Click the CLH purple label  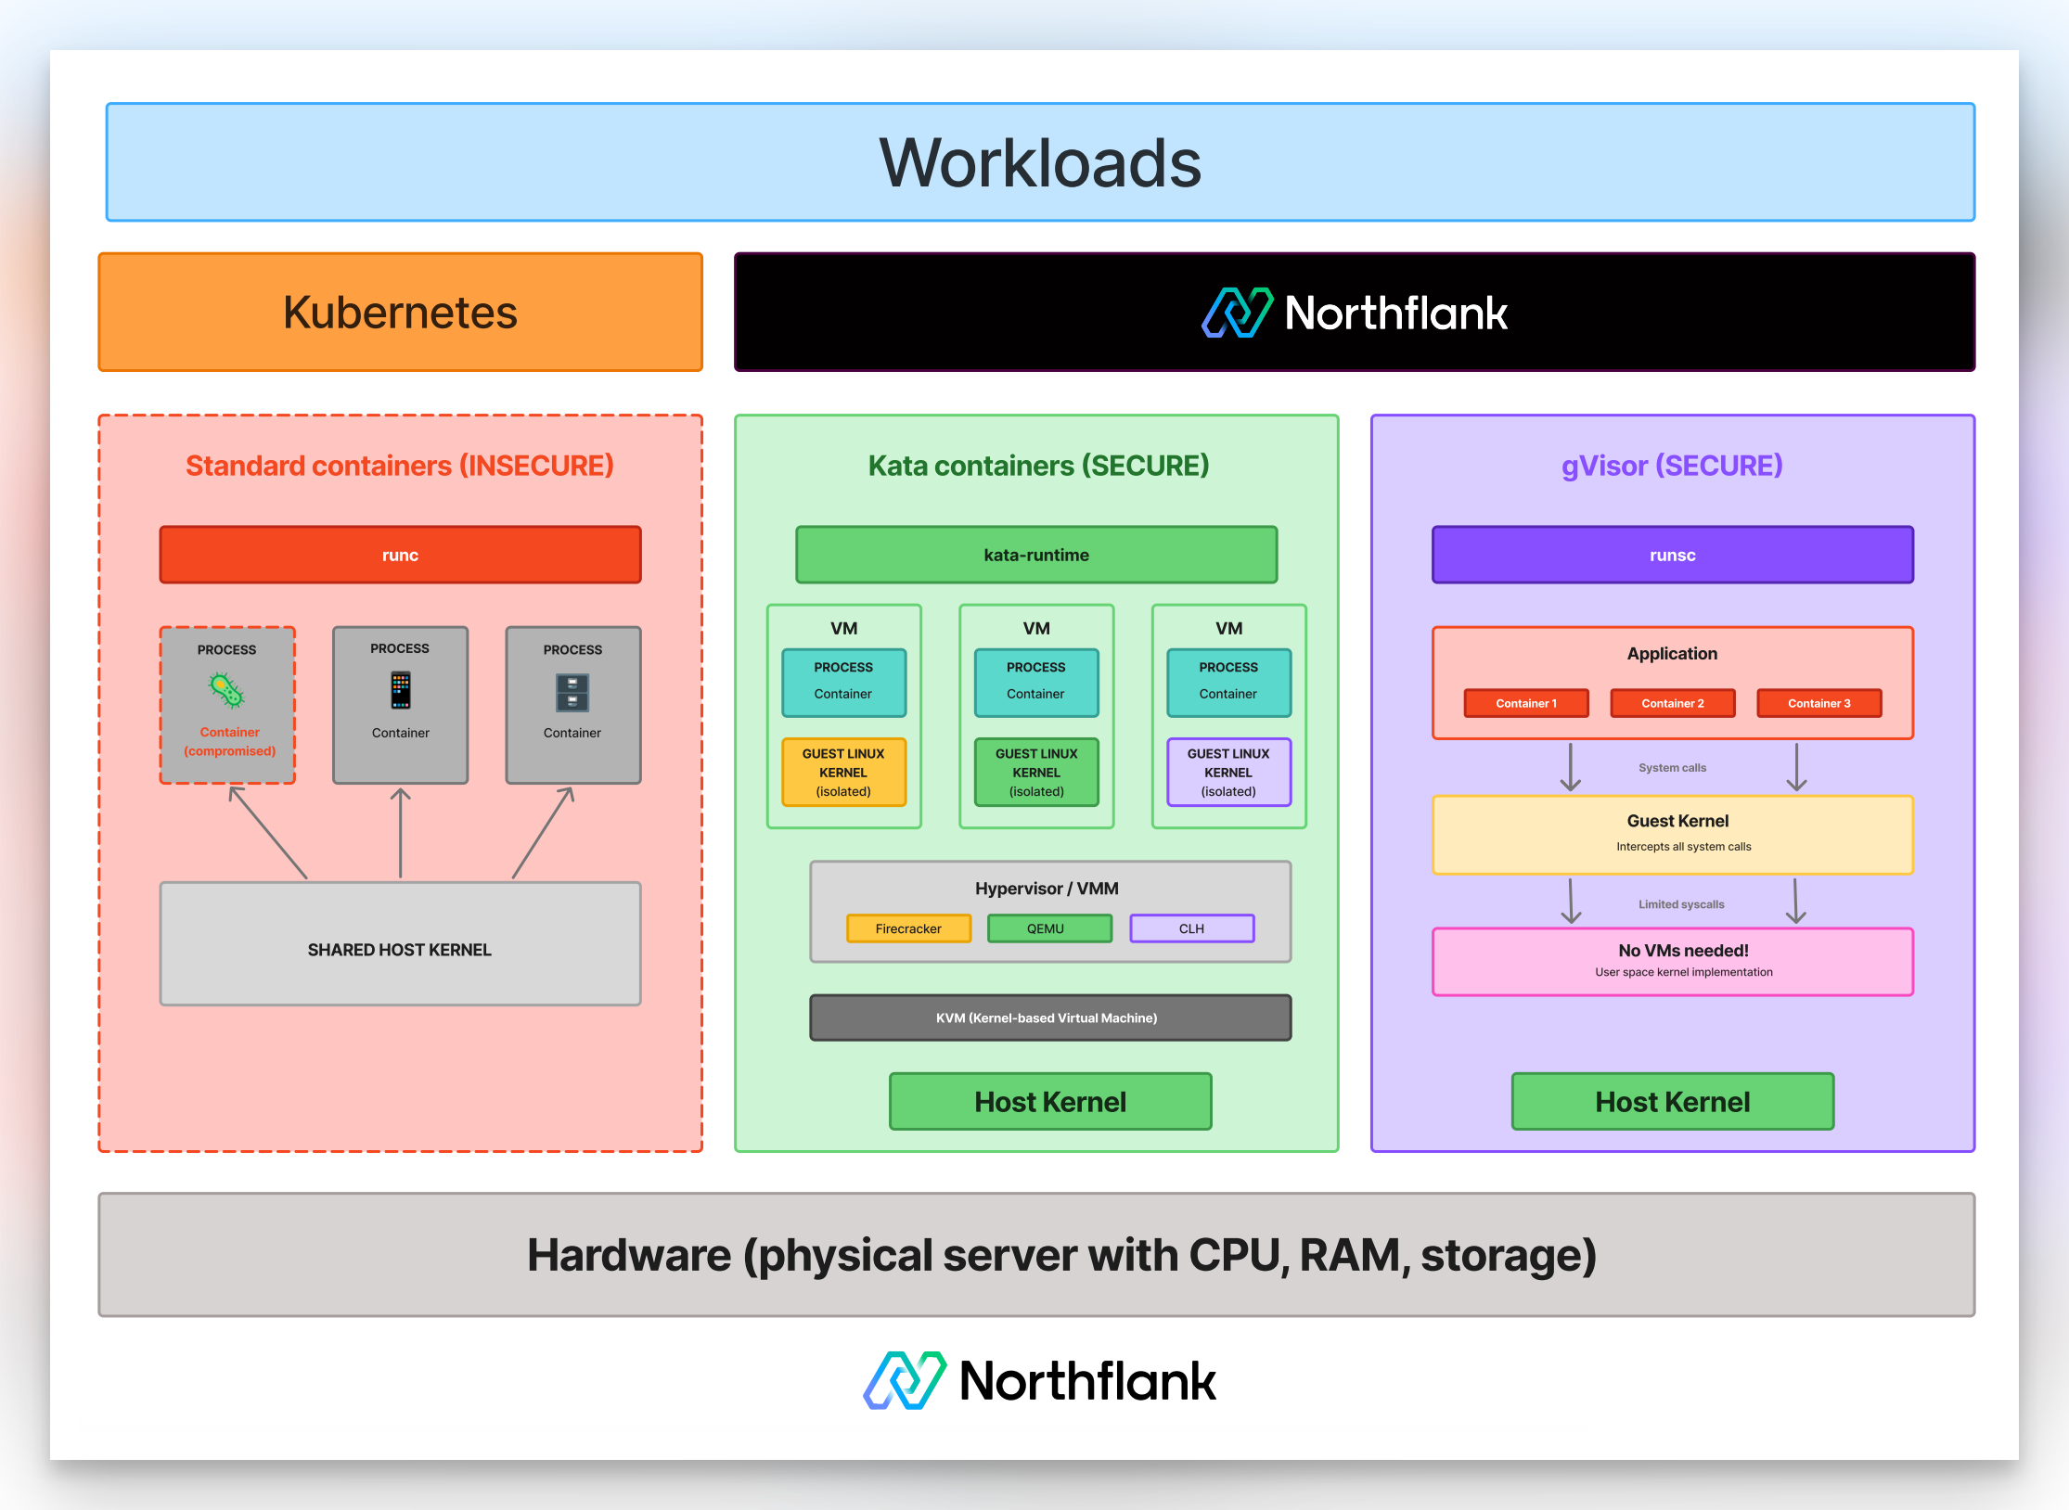1192,928
